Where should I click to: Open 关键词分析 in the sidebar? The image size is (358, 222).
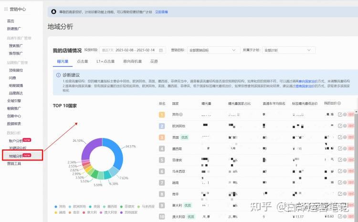click(x=18, y=148)
